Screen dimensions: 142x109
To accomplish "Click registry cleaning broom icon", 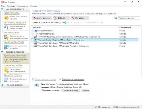I will coord(6,18).
